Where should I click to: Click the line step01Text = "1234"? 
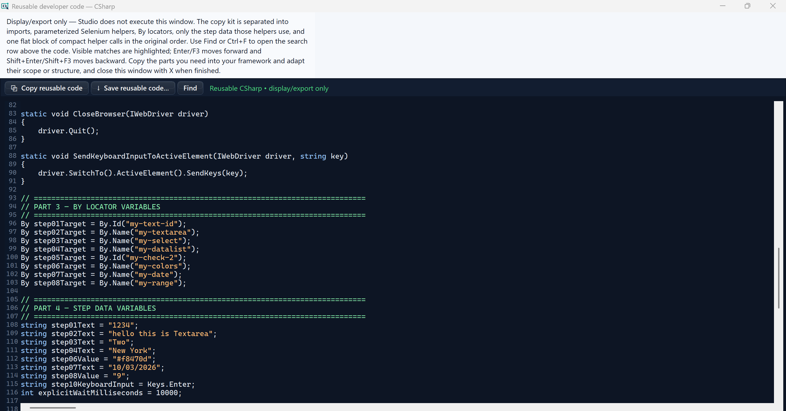click(79, 325)
